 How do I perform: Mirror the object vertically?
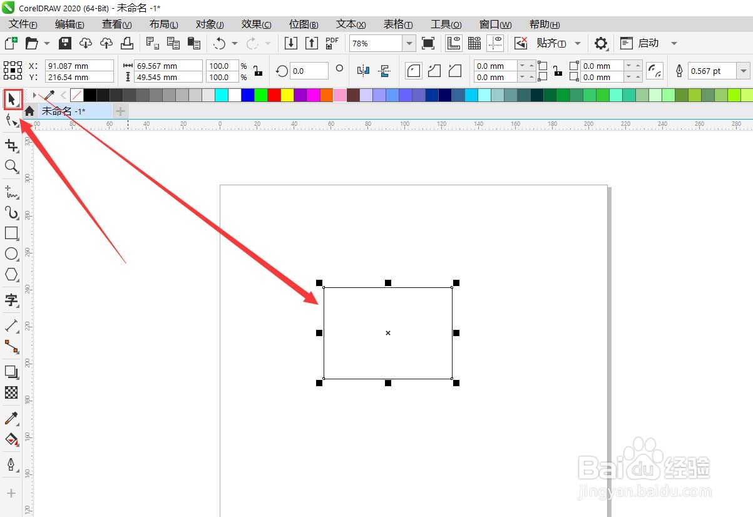384,71
